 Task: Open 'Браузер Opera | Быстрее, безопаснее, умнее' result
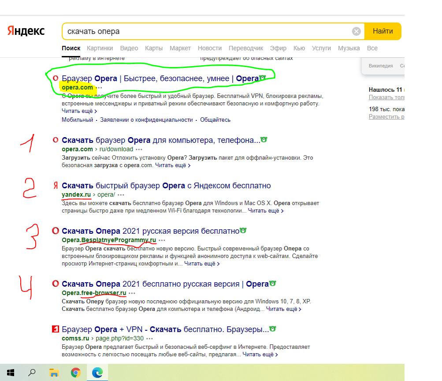160,78
